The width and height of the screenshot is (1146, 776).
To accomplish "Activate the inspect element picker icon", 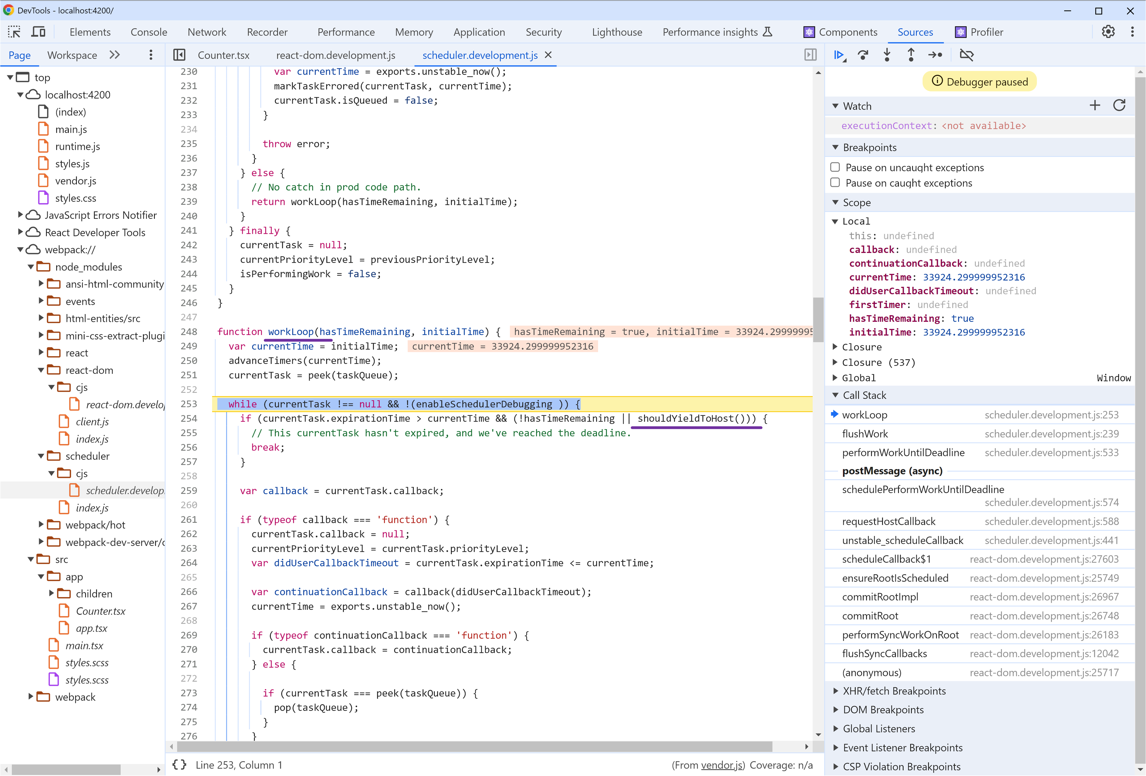I will [x=14, y=32].
